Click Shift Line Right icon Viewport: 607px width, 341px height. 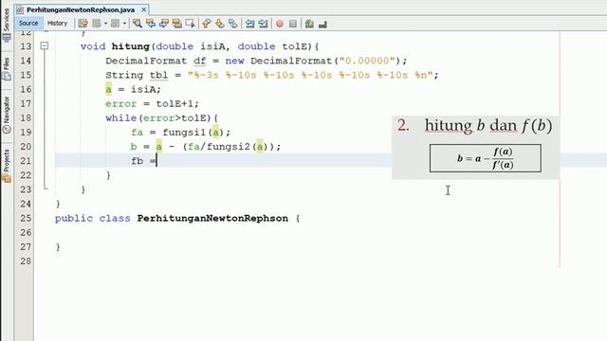[263, 24]
